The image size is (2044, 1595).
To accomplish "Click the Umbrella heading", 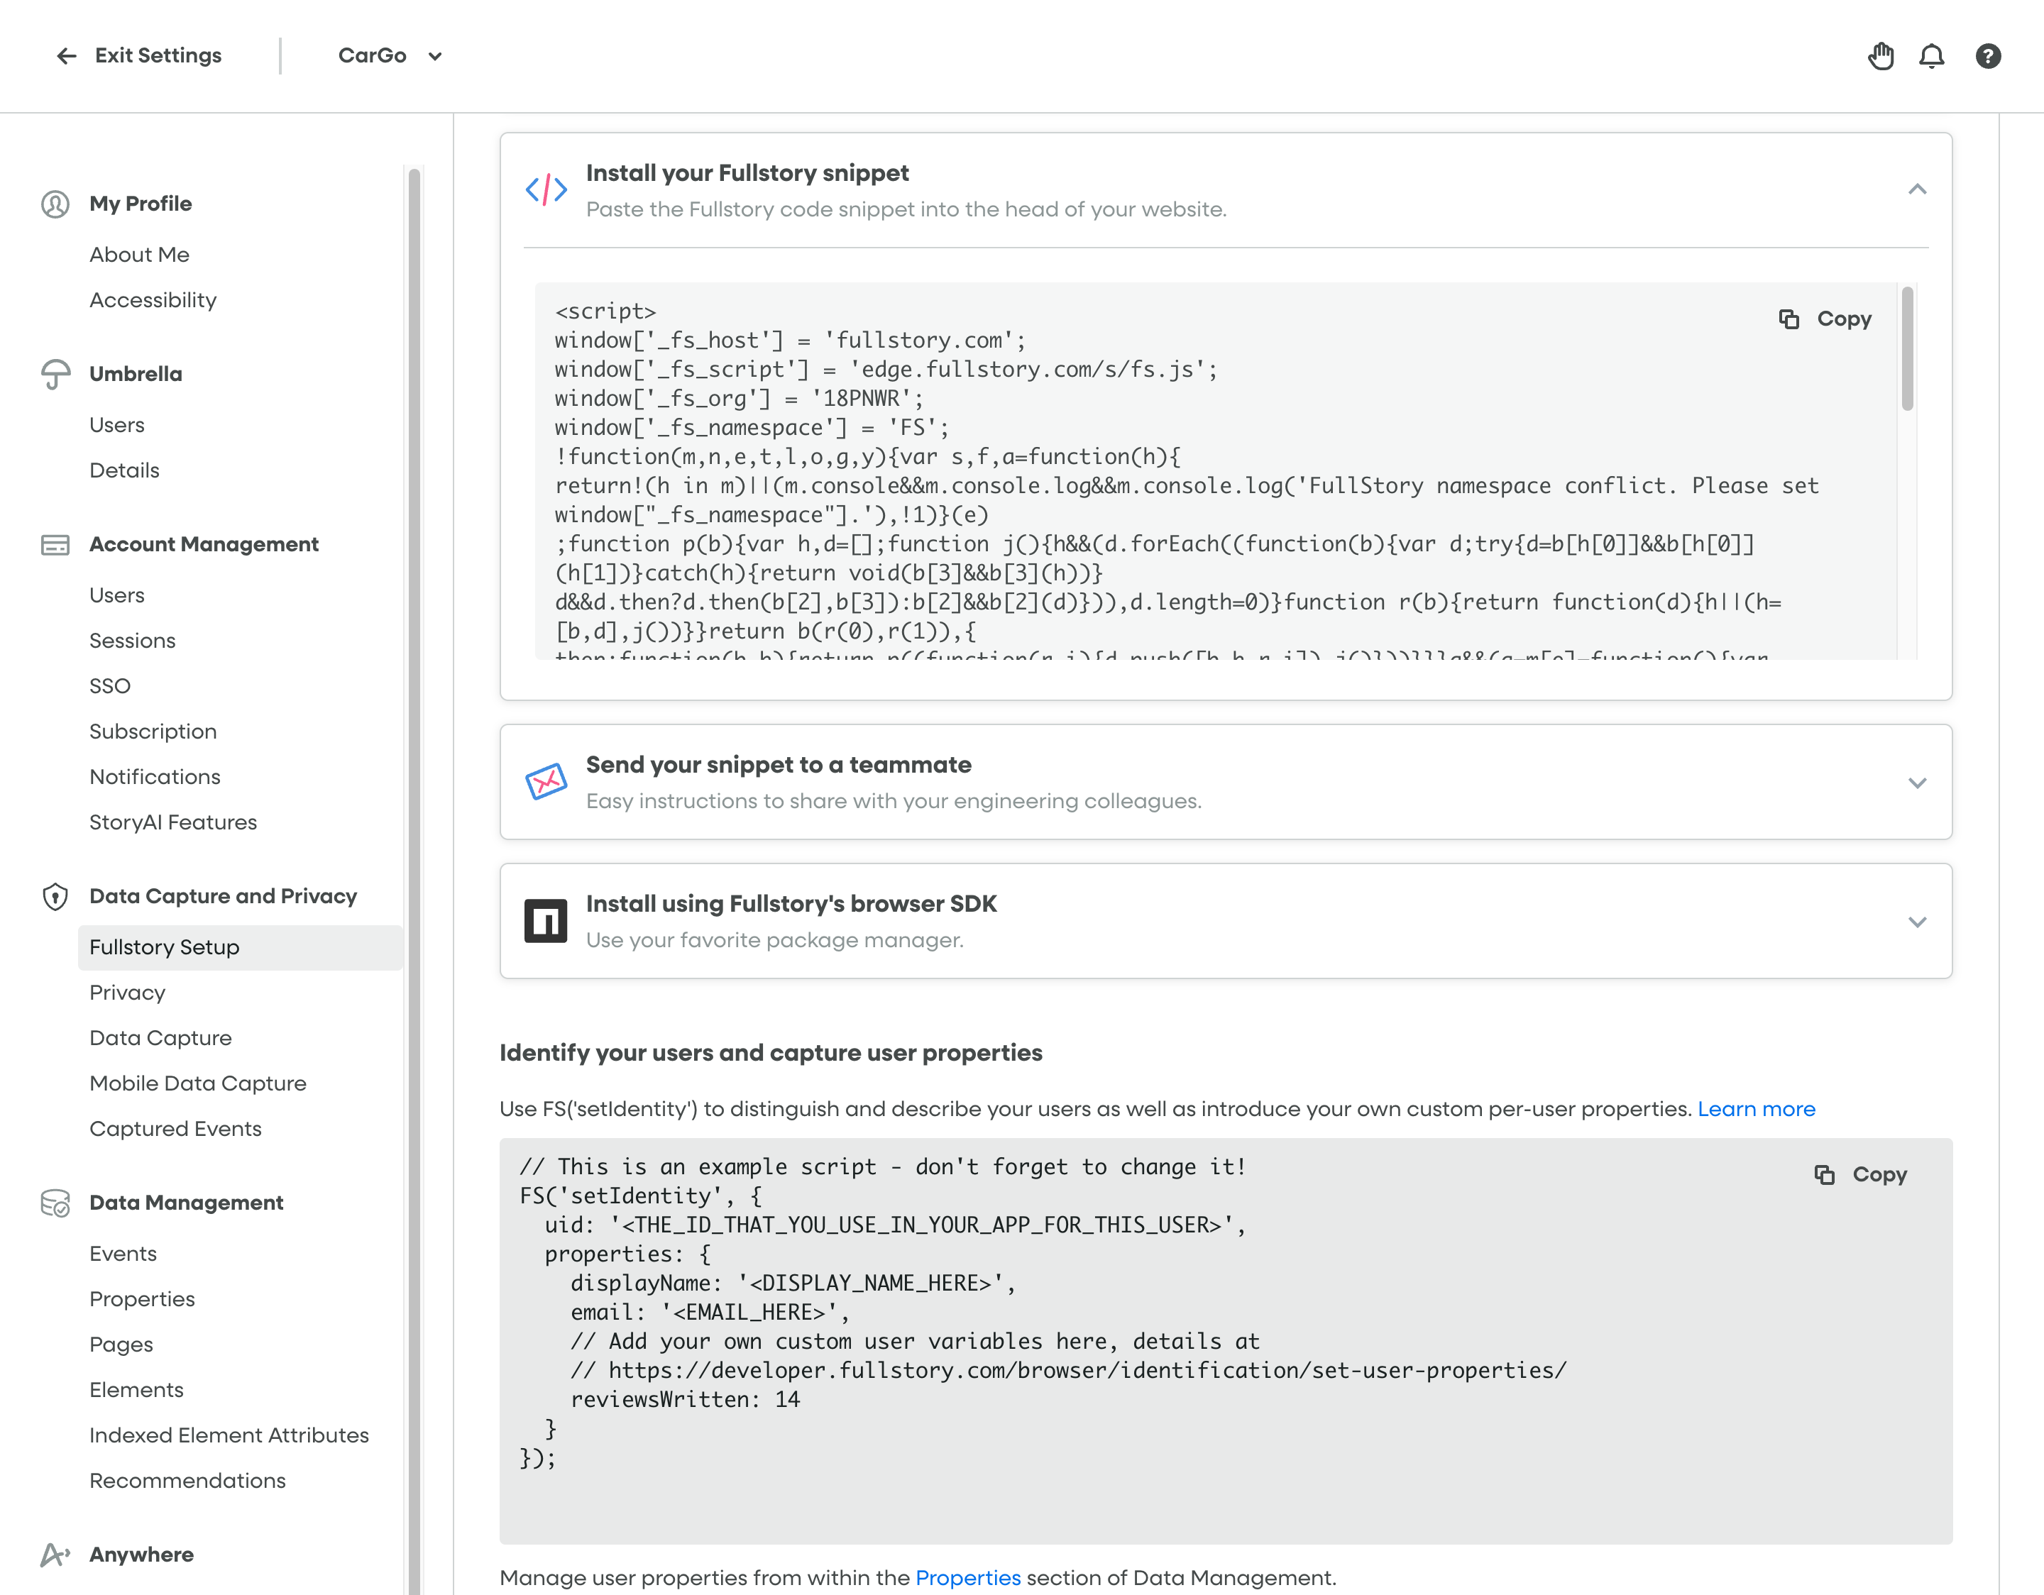I will [136, 374].
